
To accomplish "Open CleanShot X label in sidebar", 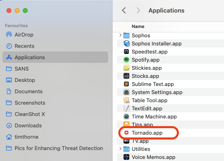I will tap(30, 114).
